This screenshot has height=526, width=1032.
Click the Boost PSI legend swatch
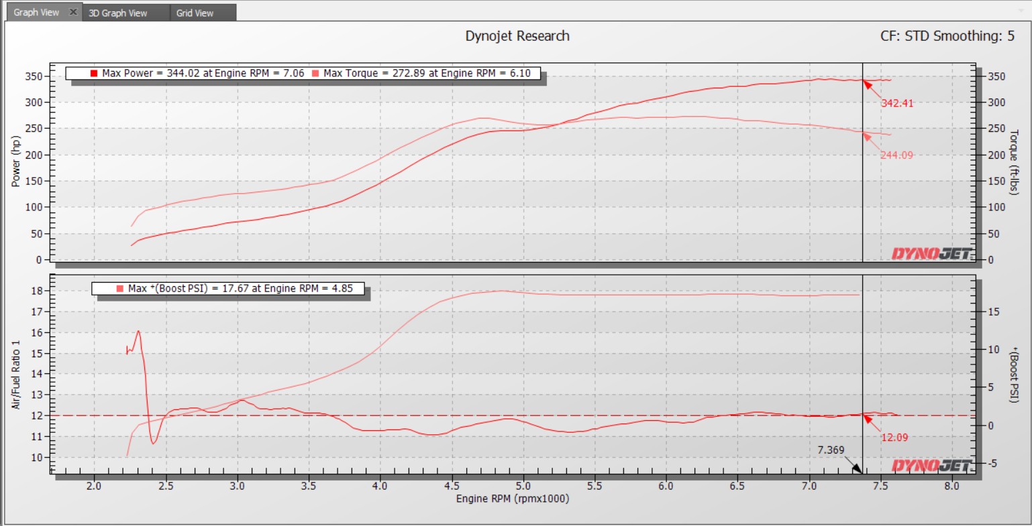(120, 289)
